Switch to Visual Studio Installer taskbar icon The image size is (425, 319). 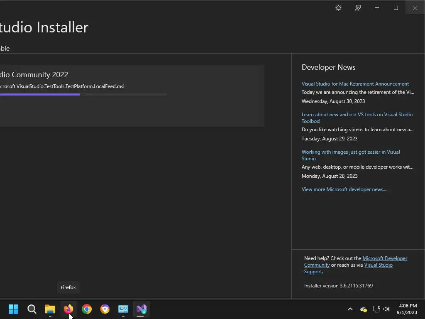click(142, 309)
